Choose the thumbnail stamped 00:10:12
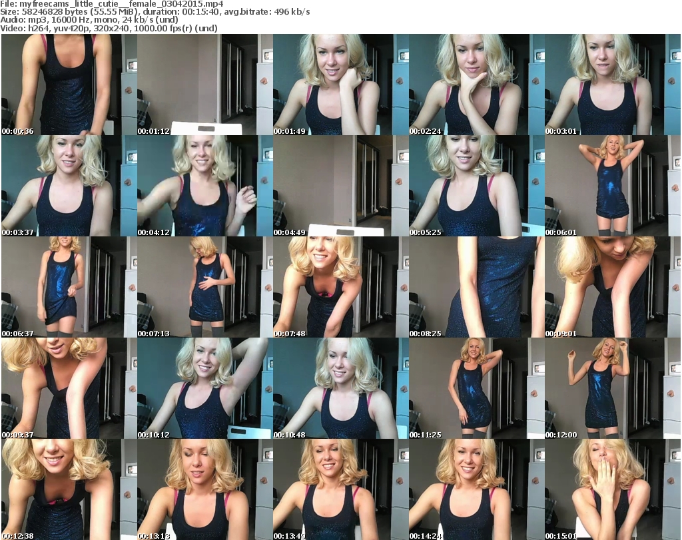This screenshot has width=682, height=540. 205,389
